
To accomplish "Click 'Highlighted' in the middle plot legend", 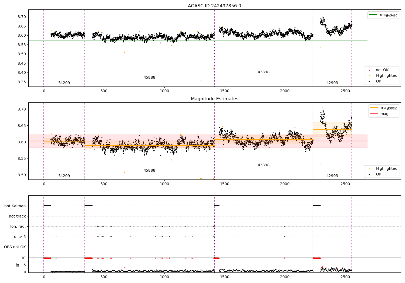I will coord(386,169).
